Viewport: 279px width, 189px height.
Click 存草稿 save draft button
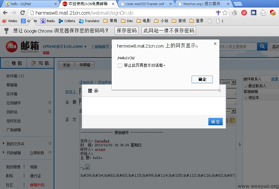click(x=85, y=65)
